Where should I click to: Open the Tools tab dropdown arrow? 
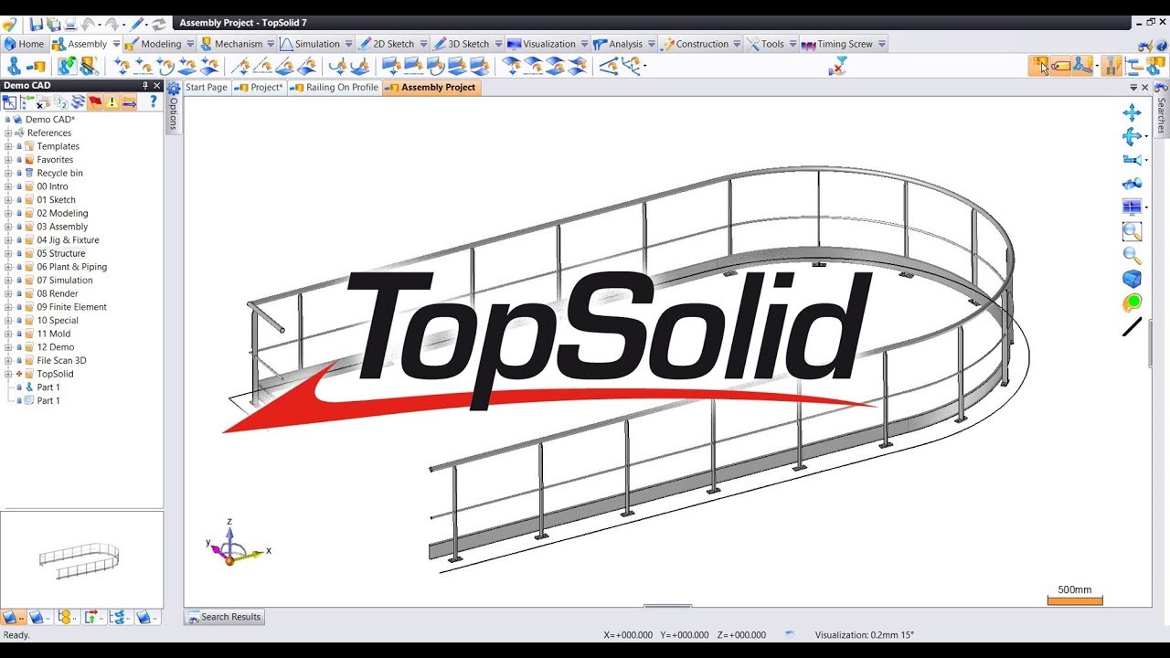792,44
